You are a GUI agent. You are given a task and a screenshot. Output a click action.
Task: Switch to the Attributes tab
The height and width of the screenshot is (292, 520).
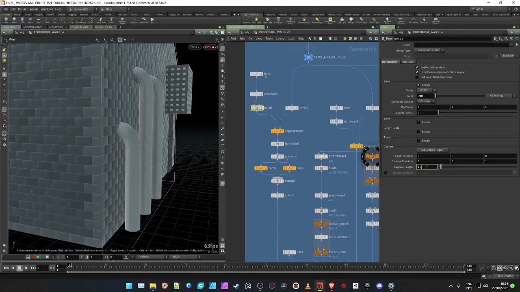(x=408, y=62)
